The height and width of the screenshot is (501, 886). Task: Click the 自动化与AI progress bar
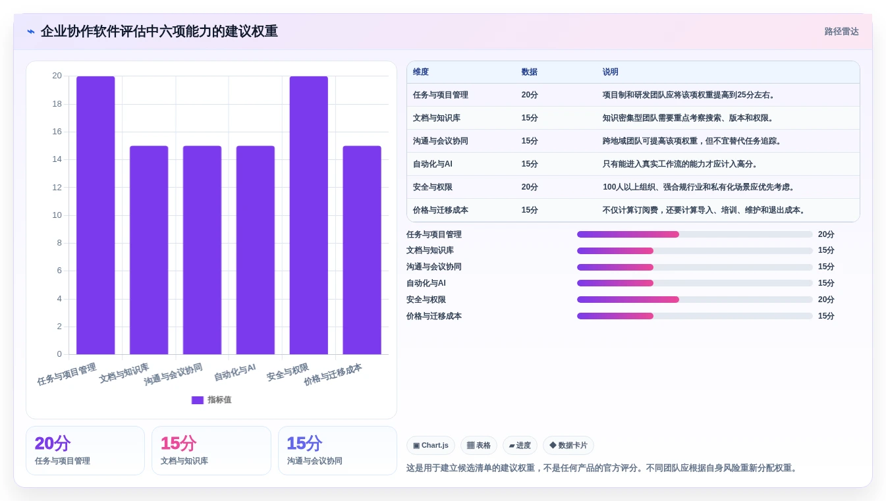point(695,283)
